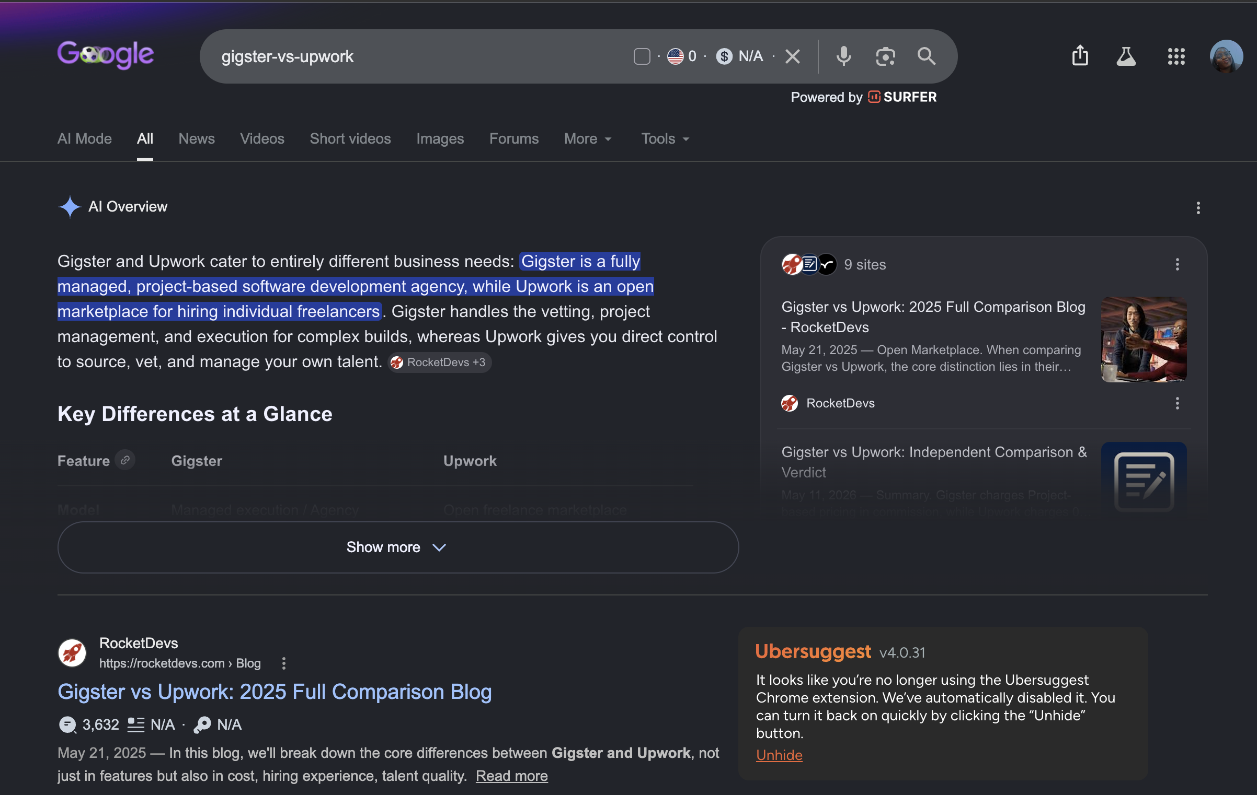Click the '9 sites' label

click(x=865, y=265)
